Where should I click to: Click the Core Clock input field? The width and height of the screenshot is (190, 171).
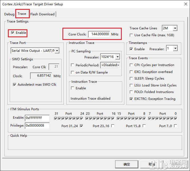click(x=99, y=34)
